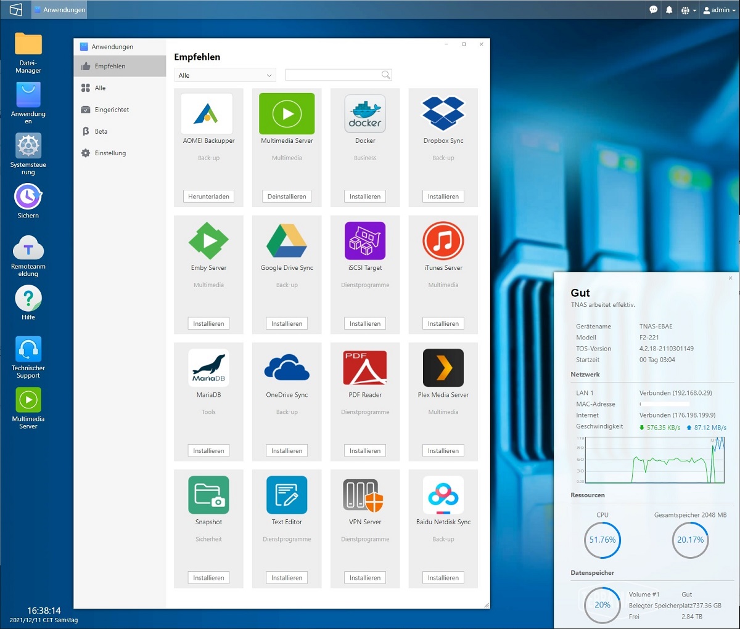
Task: Install Docker
Action: (365, 197)
